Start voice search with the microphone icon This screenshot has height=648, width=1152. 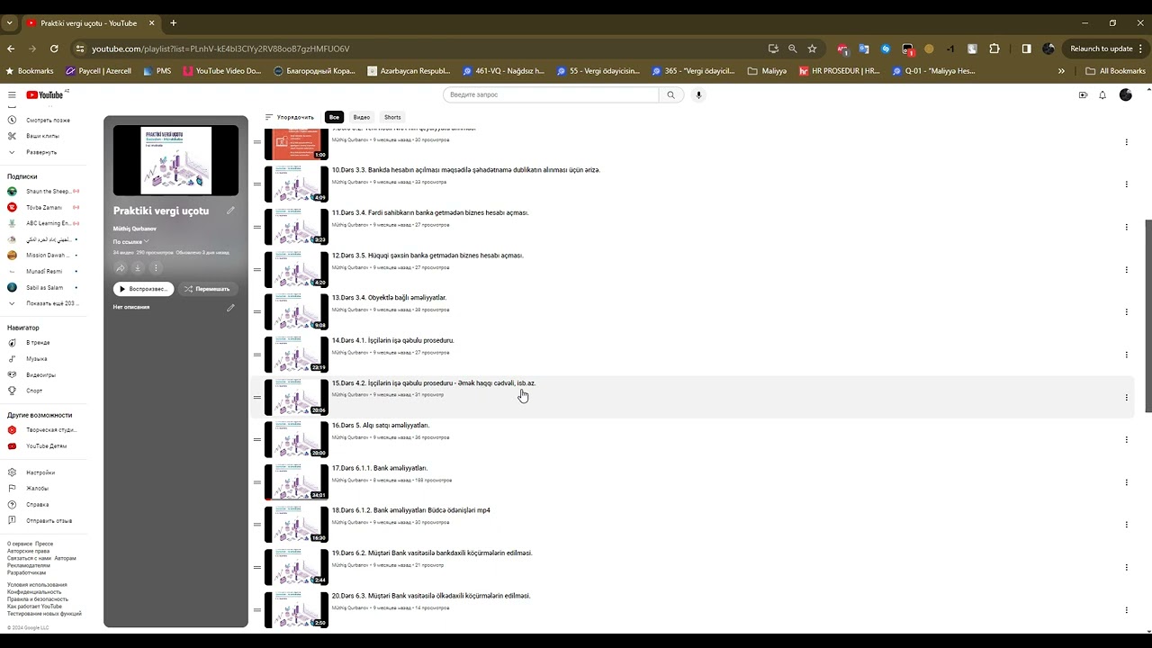(698, 94)
